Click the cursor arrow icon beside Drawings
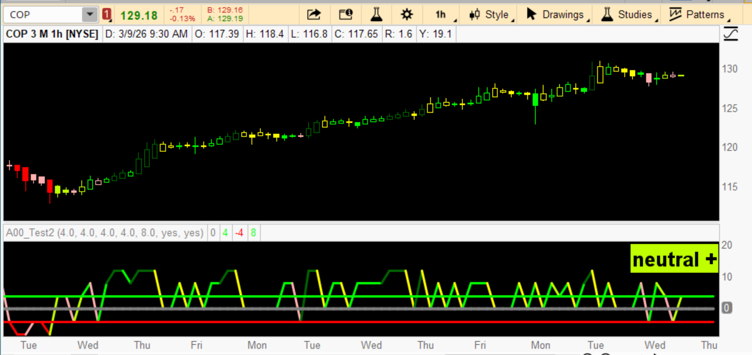The image size is (752, 355). [531, 14]
